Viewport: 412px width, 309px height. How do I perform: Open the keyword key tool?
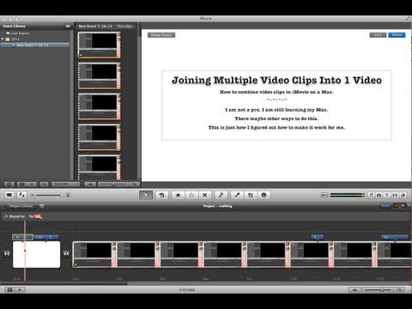coord(221,195)
